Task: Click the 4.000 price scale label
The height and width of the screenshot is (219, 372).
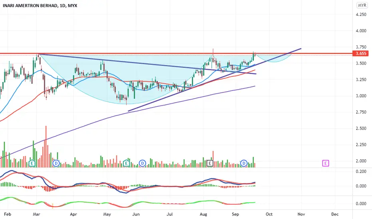Action: 361,31
